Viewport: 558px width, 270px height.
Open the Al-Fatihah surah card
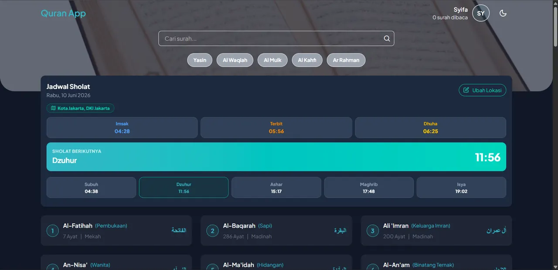click(x=116, y=231)
